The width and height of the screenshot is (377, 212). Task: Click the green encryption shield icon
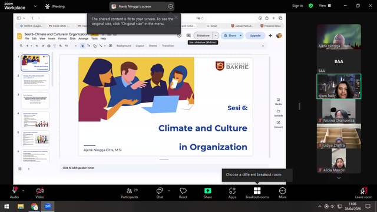point(310,6)
